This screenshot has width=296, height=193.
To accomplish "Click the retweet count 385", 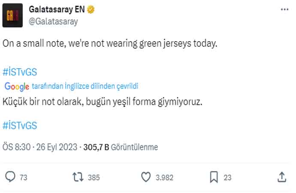I will tap(94, 177).
